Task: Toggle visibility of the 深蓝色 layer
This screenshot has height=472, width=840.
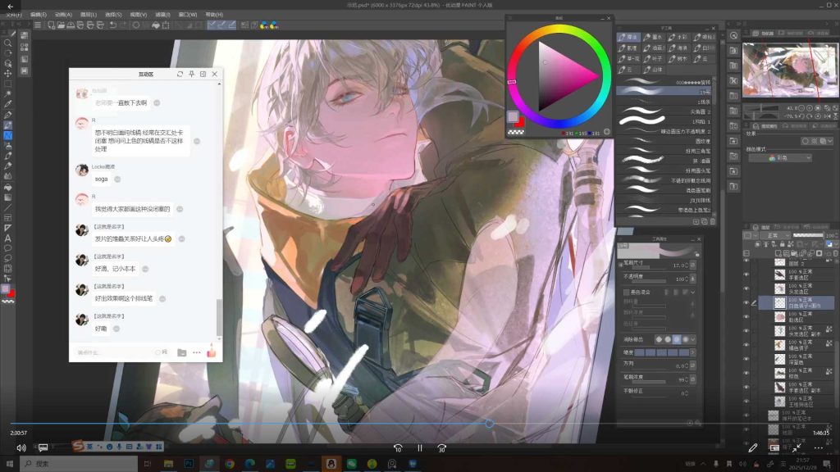Action: 746,359
